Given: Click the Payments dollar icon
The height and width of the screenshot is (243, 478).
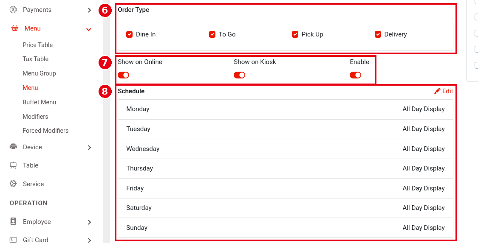Looking at the screenshot, I should [x=13, y=10].
